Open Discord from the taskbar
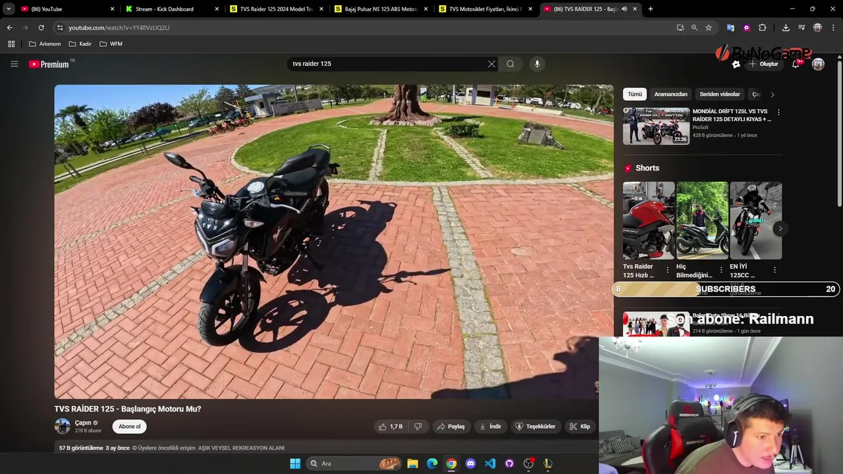The height and width of the screenshot is (474, 843). (470, 463)
